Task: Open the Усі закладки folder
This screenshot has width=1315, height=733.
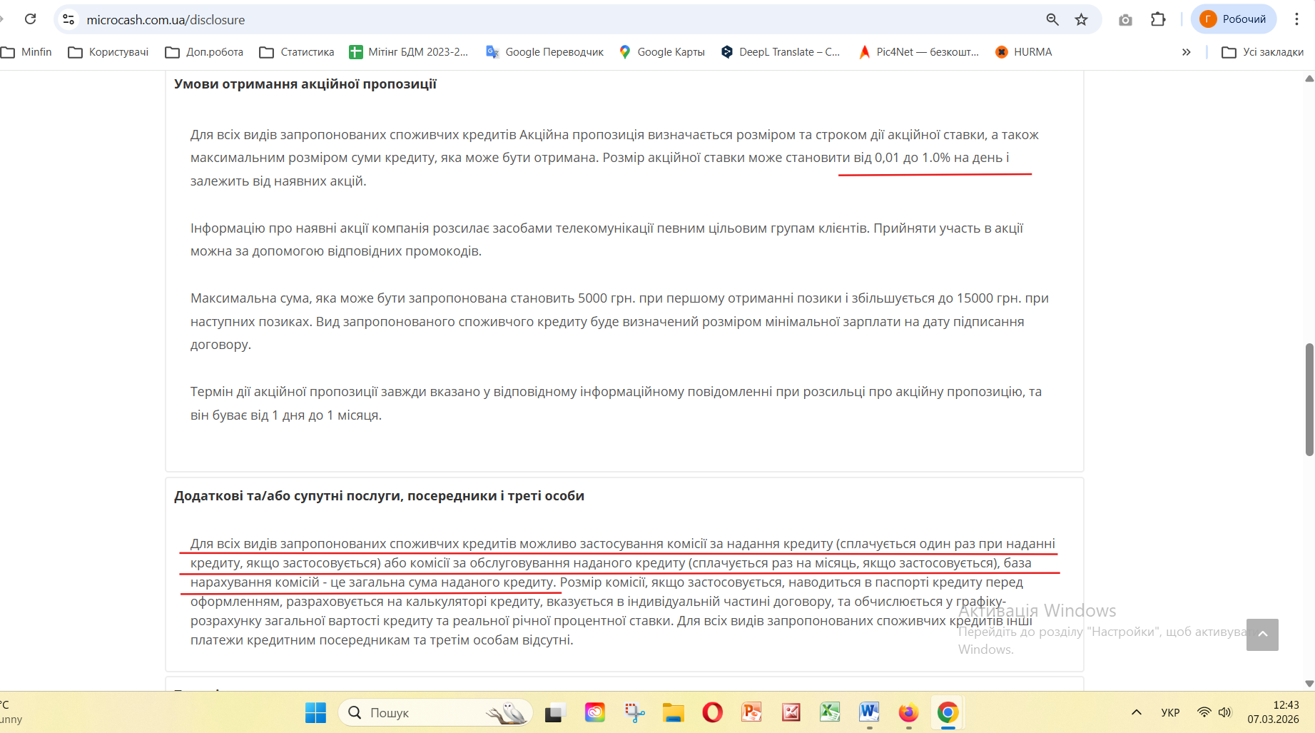Action: [x=1262, y=52]
